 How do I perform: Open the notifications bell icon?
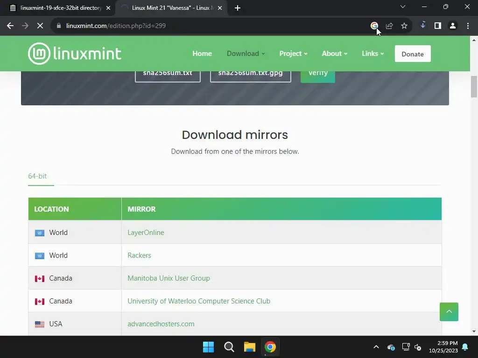(465, 347)
